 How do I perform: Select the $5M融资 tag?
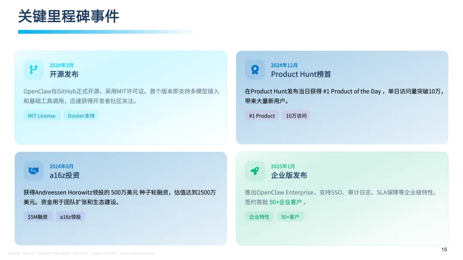(38, 217)
